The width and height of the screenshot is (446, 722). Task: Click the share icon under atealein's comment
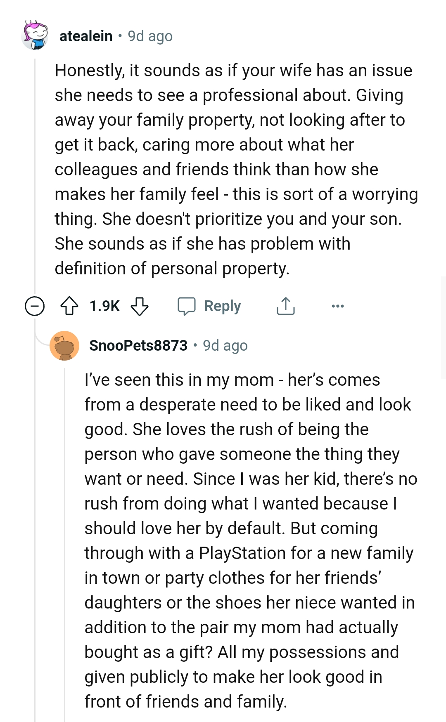point(285,306)
